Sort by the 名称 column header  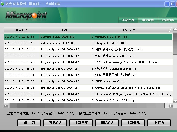click(x=65, y=30)
